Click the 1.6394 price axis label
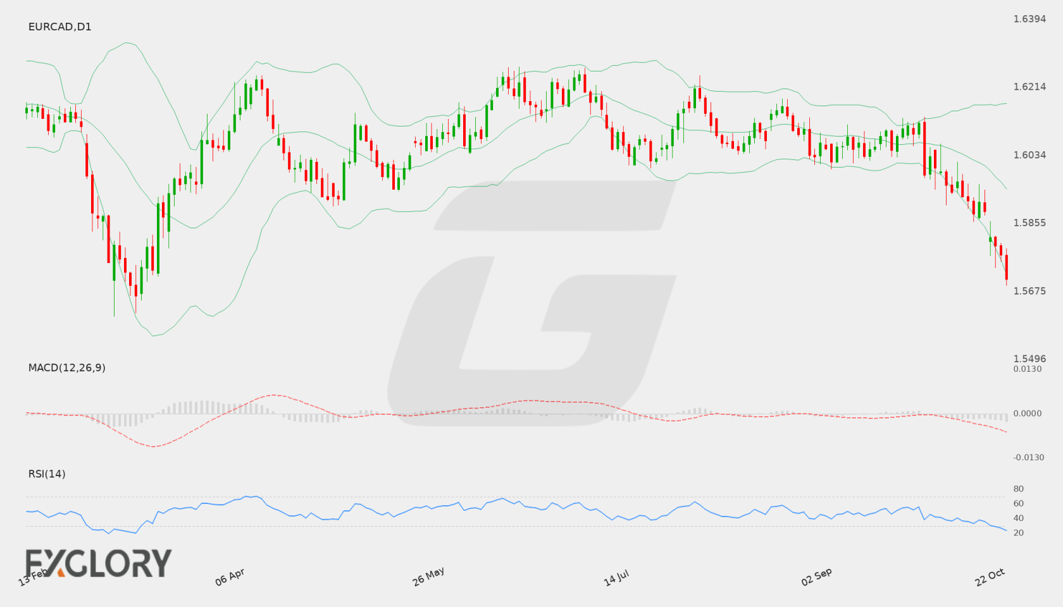The width and height of the screenshot is (1063, 607). click(x=1029, y=19)
